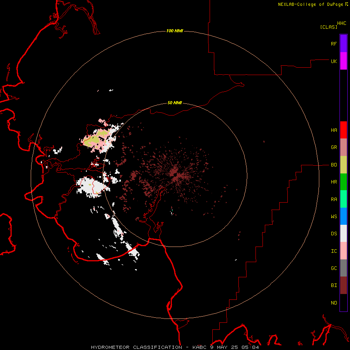Click the HA legend label
Viewport: 350px width, 350px height.
tap(334, 130)
